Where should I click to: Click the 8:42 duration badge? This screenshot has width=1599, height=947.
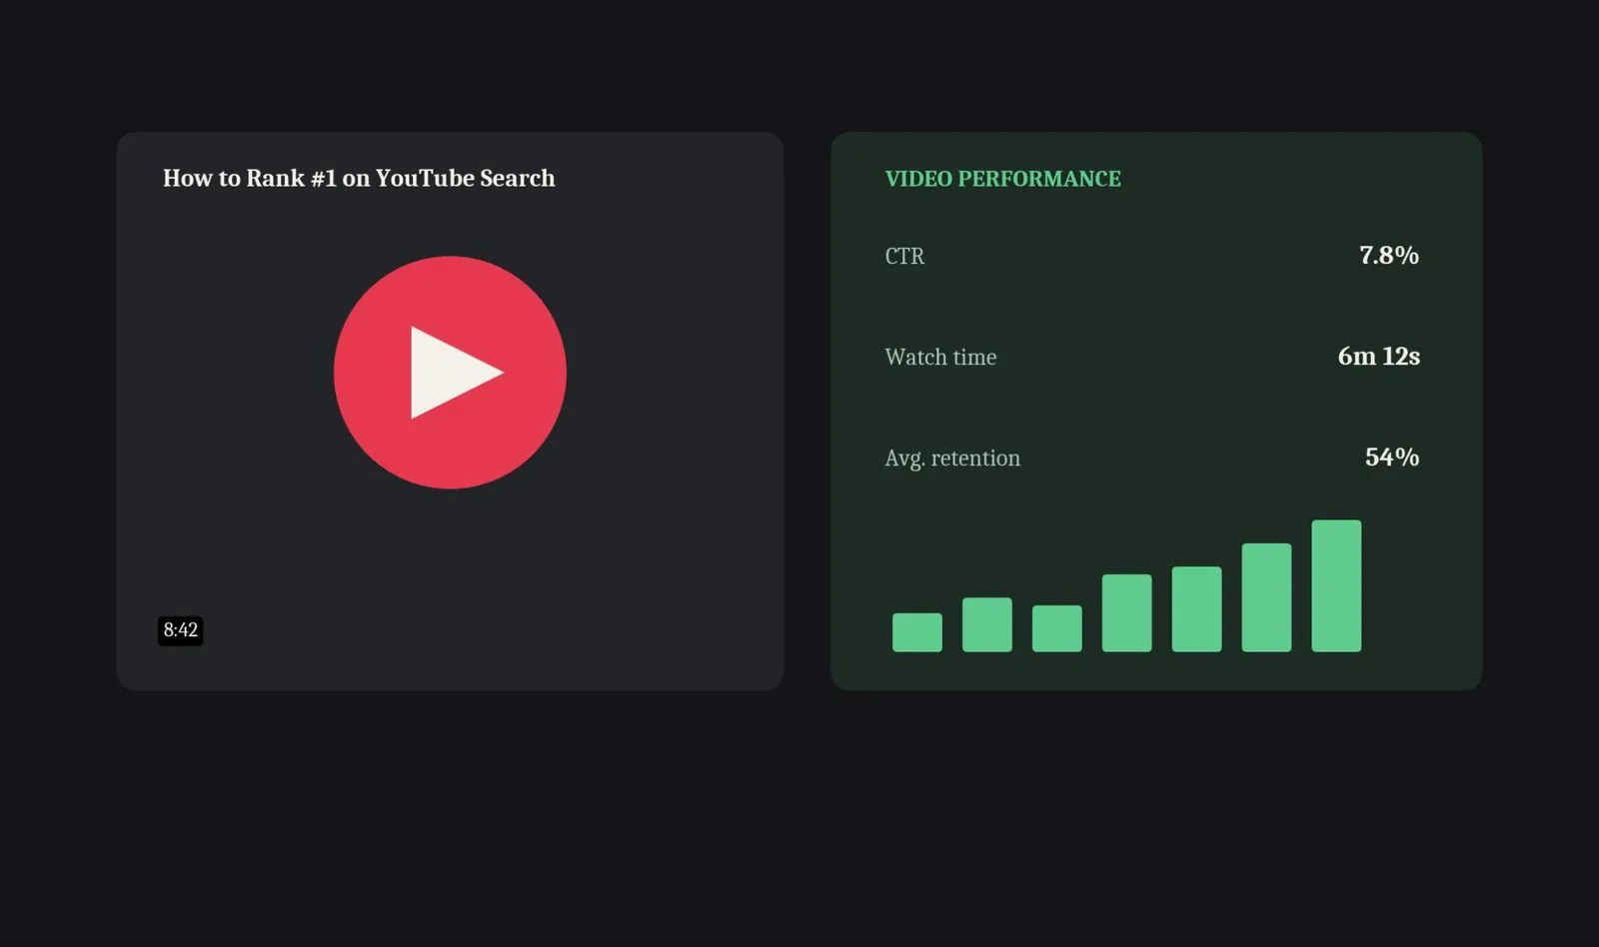[181, 630]
